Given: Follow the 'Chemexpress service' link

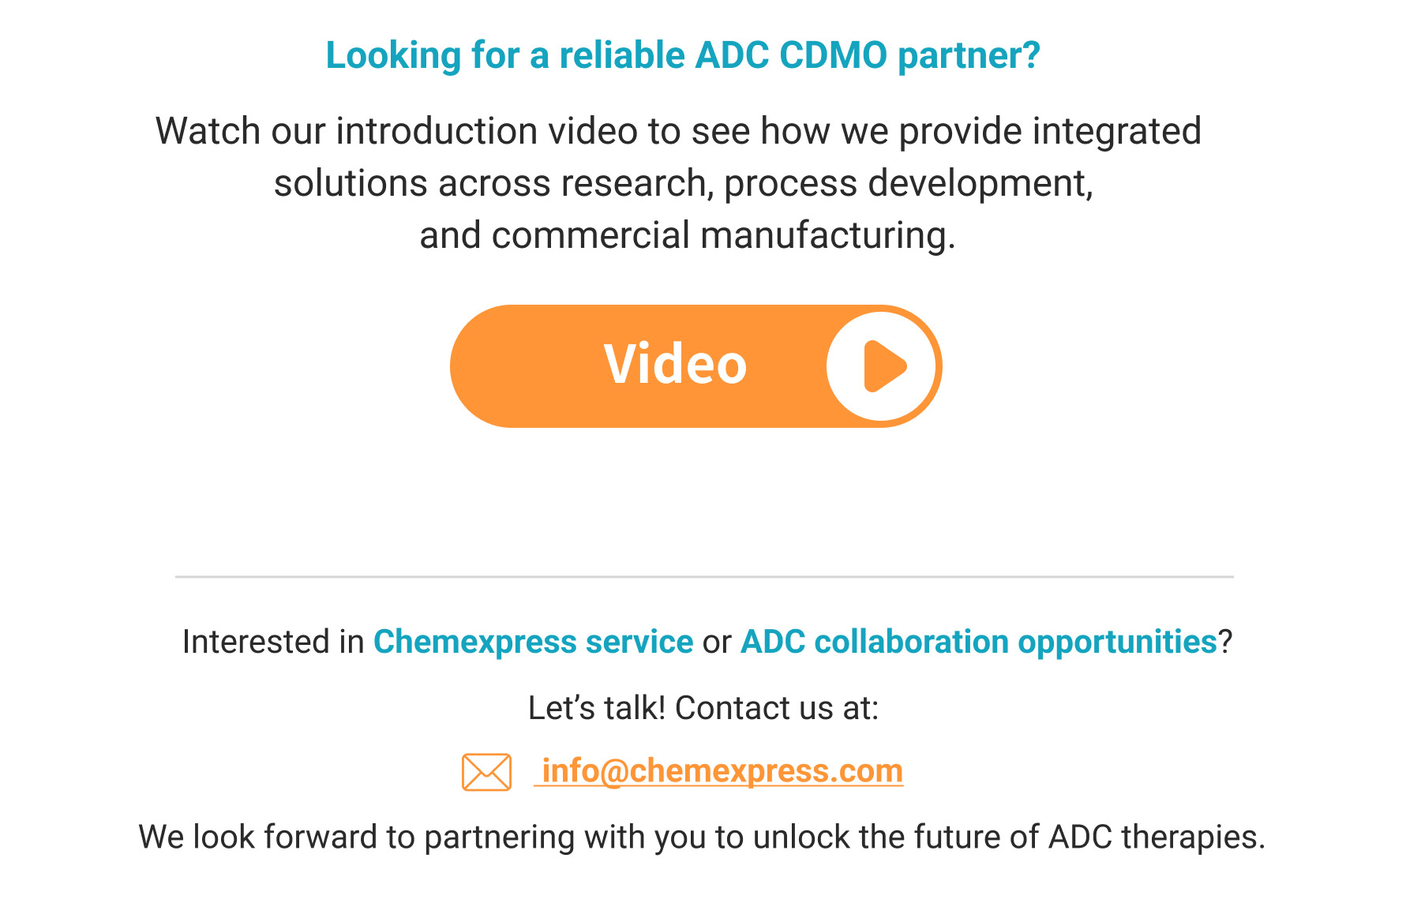Looking at the screenshot, I should (533, 642).
